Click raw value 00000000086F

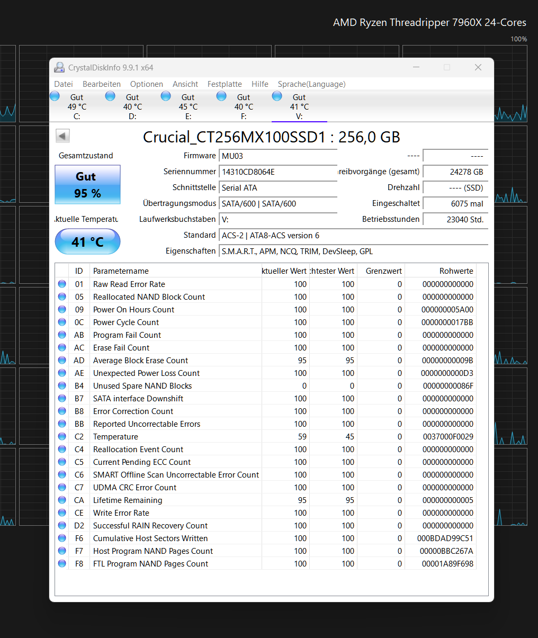(448, 386)
